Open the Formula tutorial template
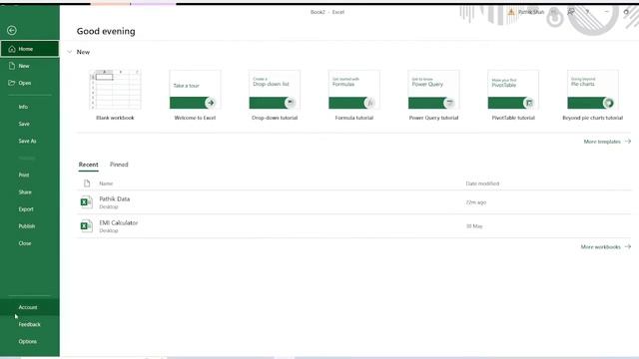Image resolution: width=639 pixels, height=359 pixels. coord(354,95)
